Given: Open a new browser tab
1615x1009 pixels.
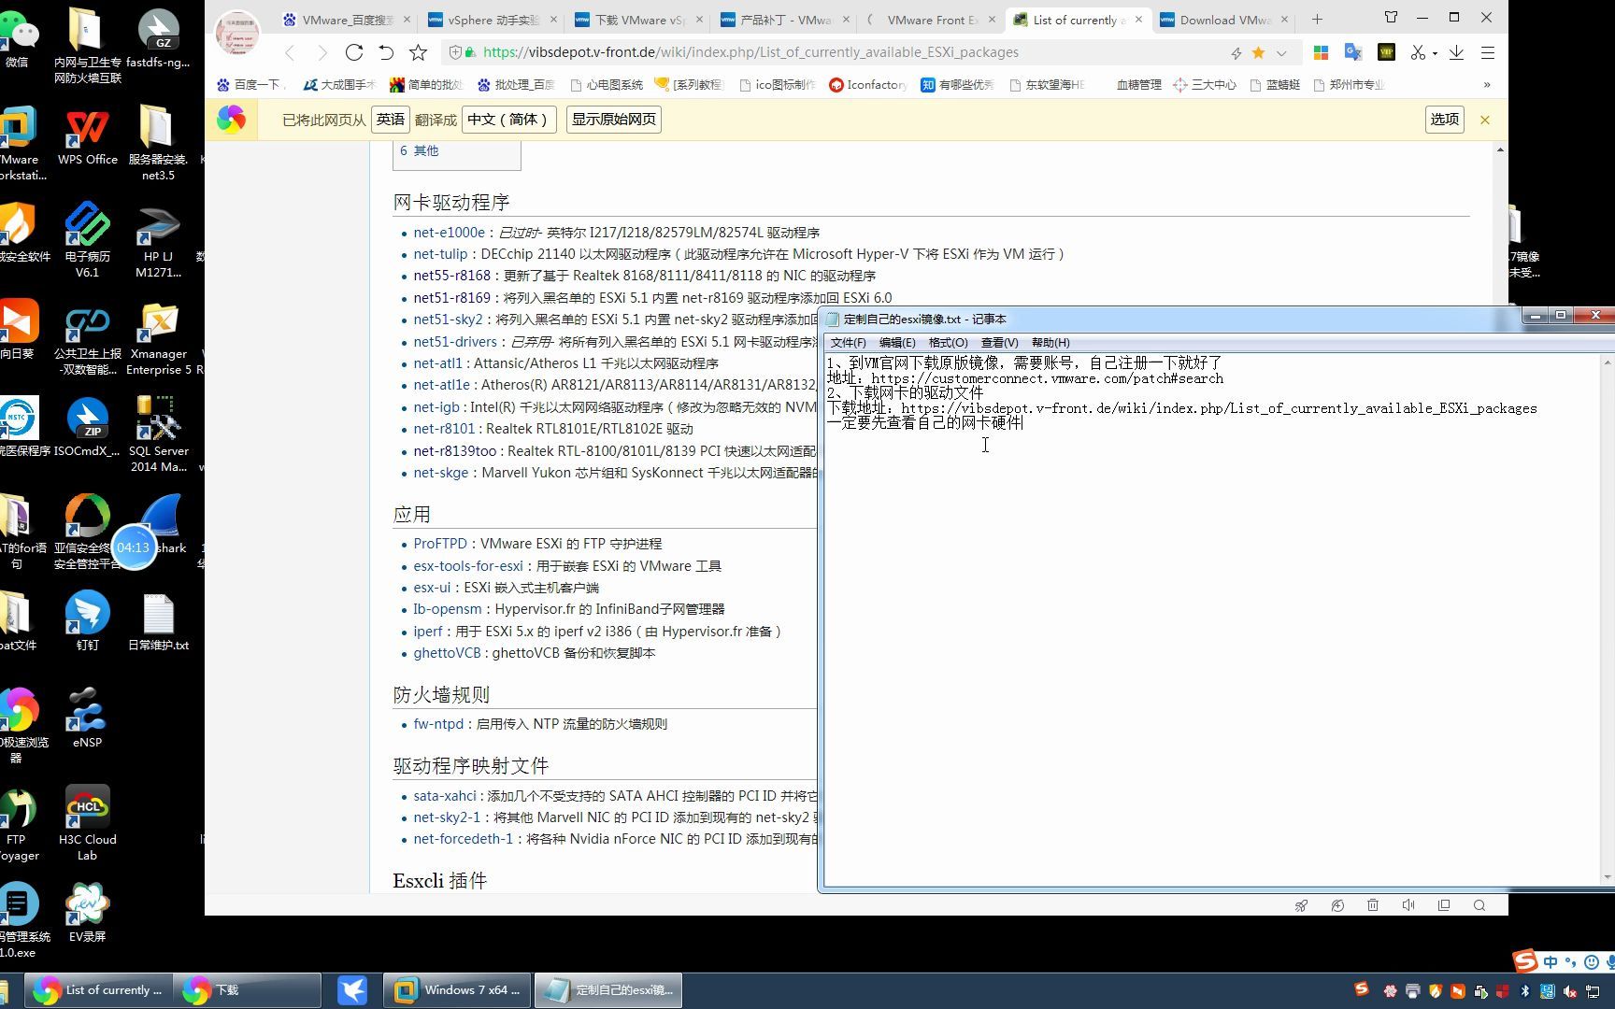Looking at the screenshot, I should (1317, 19).
